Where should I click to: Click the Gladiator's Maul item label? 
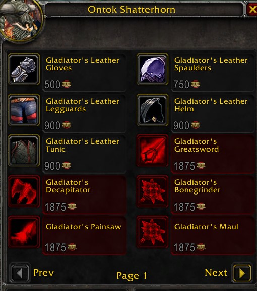click(x=206, y=227)
